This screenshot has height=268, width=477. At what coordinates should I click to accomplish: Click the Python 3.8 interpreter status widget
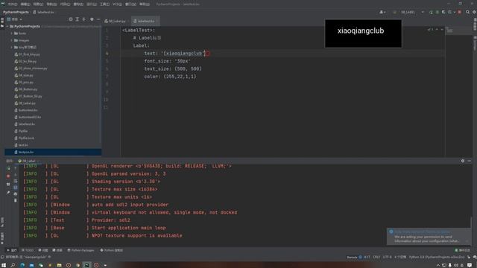coord(437,257)
